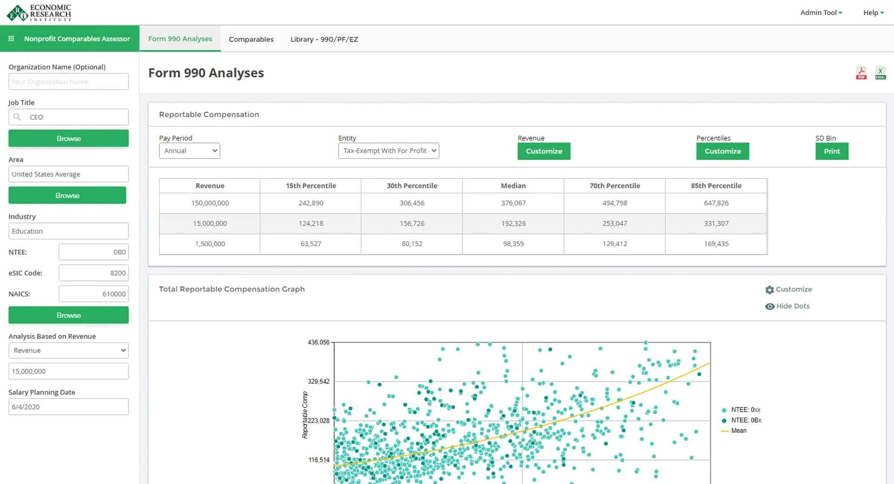Expand the Analysis Based on Revenue dropdown
Viewport: 894px width, 484px height.
[x=69, y=351]
